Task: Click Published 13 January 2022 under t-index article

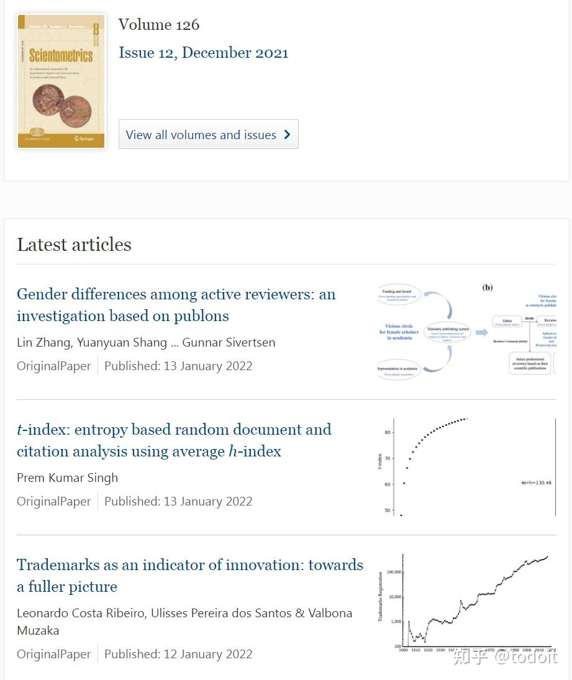Action: [178, 501]
